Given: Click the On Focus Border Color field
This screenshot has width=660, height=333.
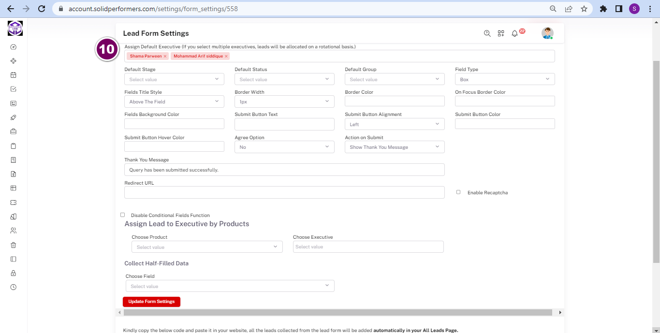Looking at the screenshot, I should click(505, 101).
